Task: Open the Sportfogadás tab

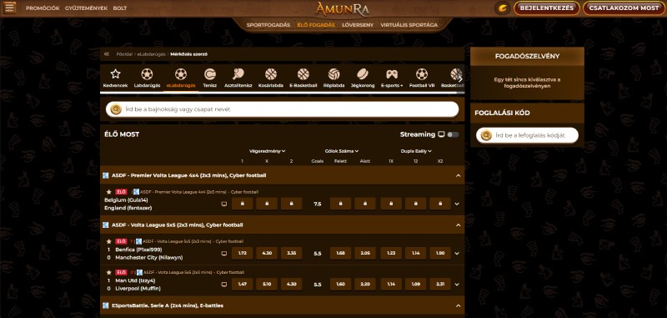Action: (x=268, y=25)
